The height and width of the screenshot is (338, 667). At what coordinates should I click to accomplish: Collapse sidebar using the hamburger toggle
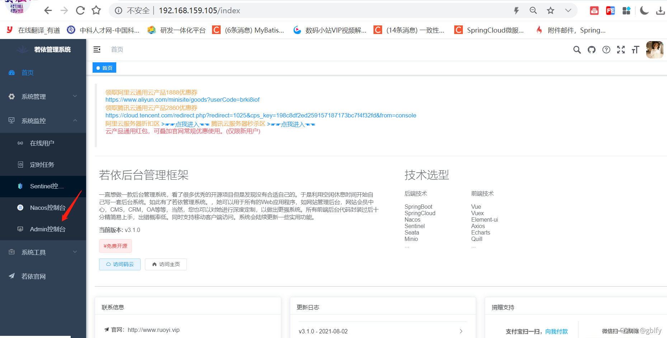(x=97, y=49)
